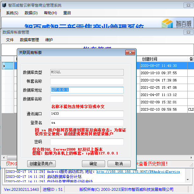Open the 数据库管理 menu

29,40
